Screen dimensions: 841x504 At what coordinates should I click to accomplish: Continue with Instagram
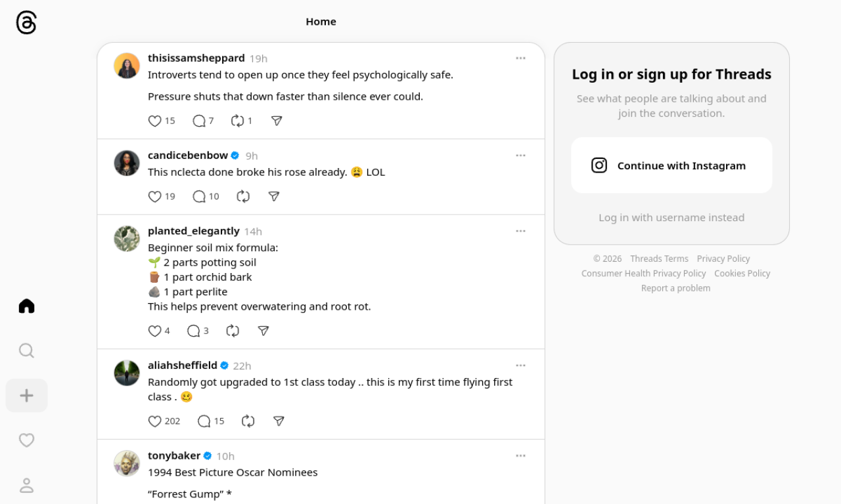tap(671, 165)
